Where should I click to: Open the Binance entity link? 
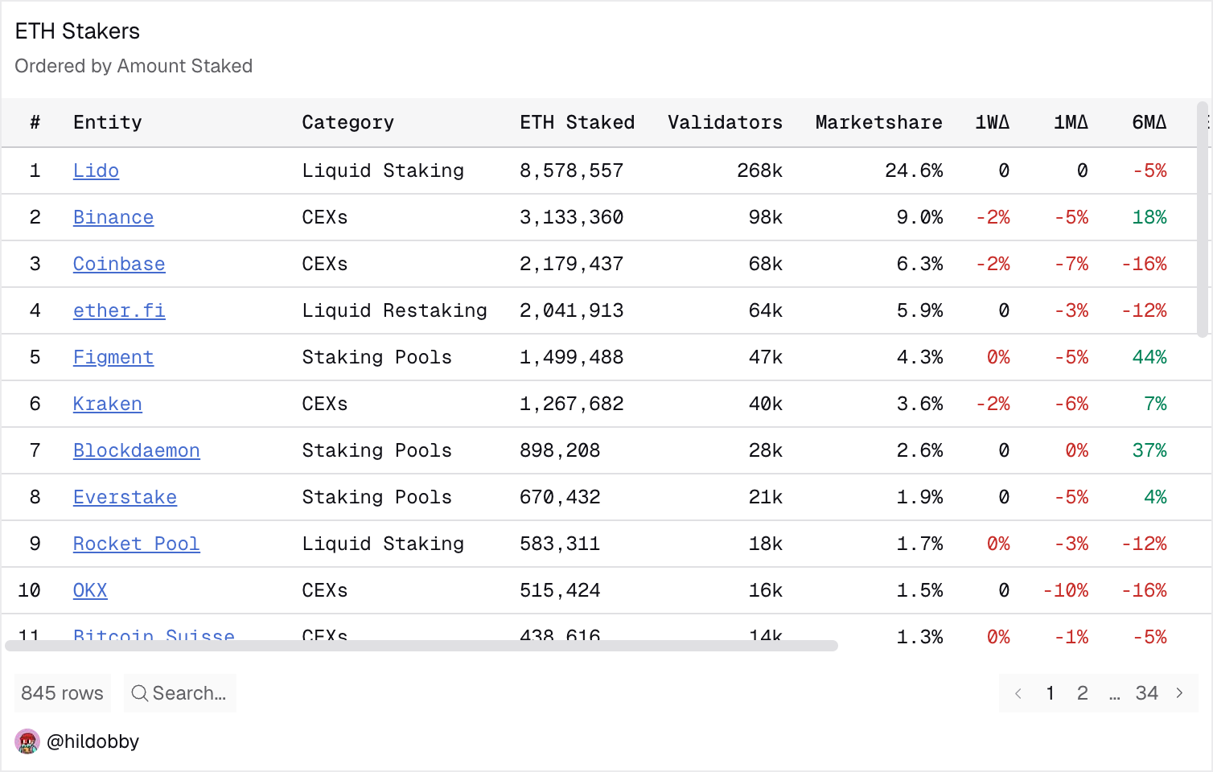113,217
